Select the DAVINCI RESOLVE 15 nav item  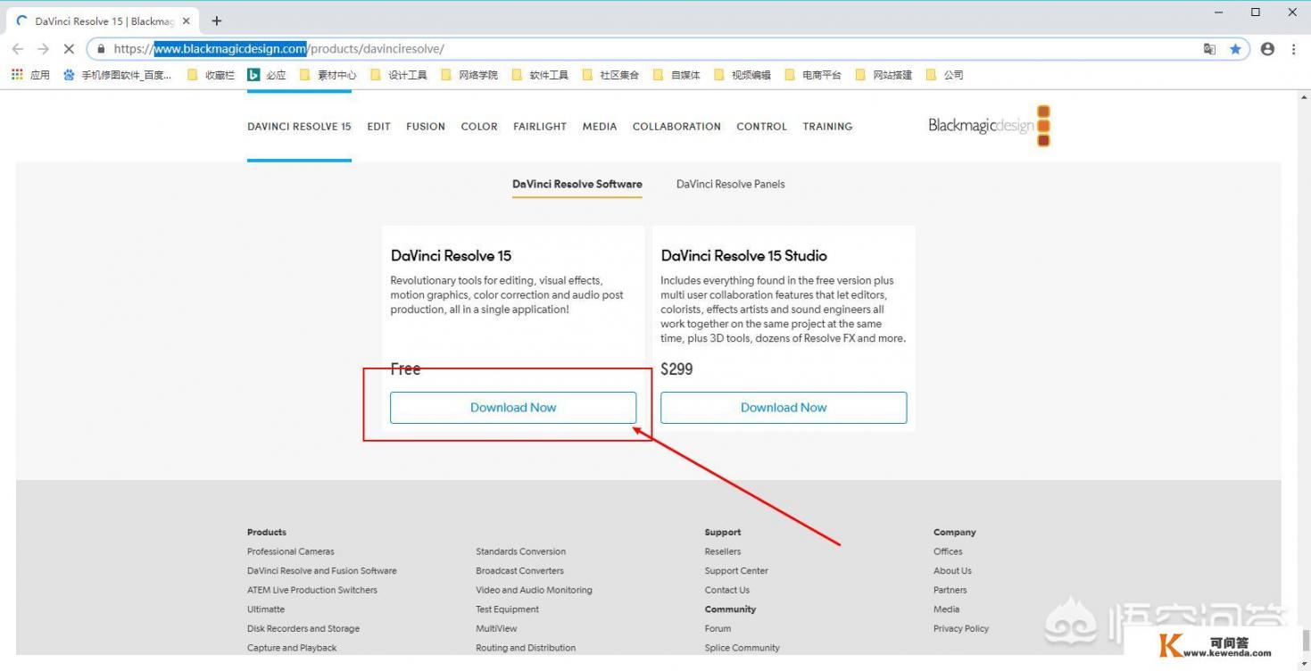click(x=299, y=127)
